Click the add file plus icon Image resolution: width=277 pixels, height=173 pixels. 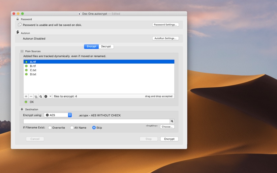coord(26,97)
